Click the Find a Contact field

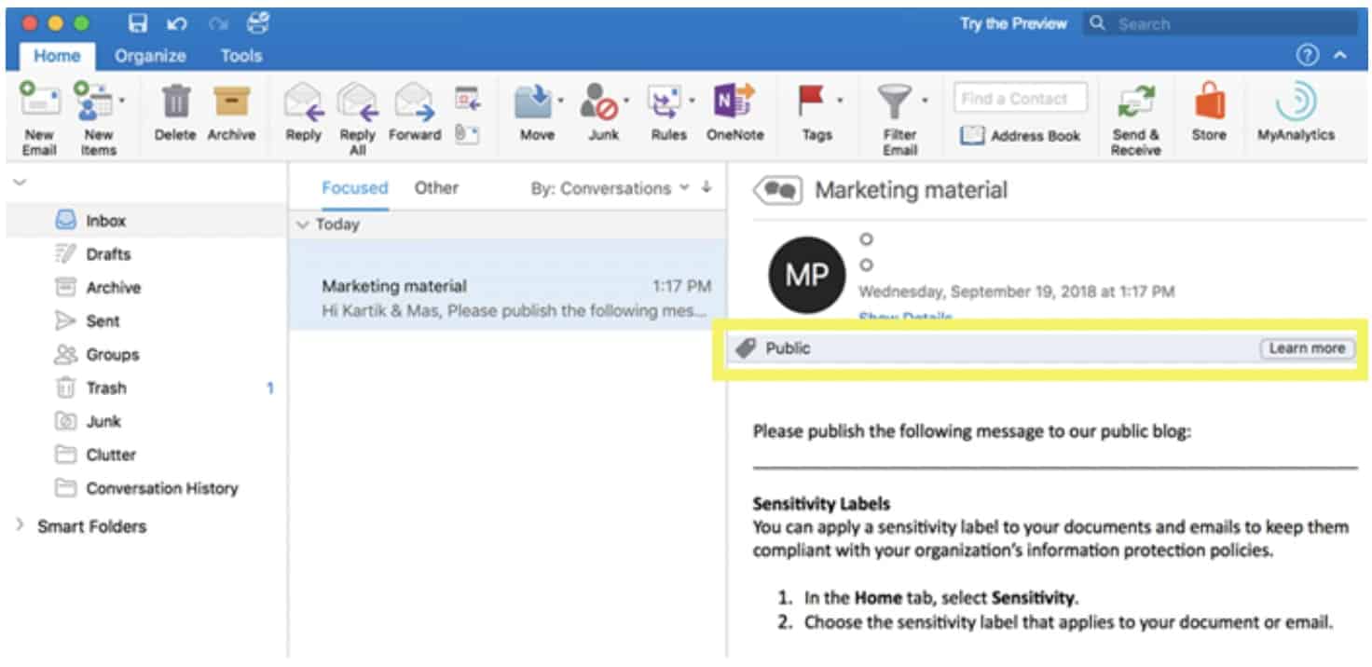pyautogui.click(x=1021, y=98)
